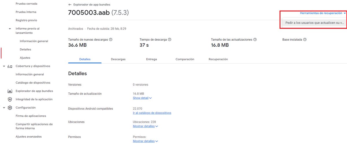Image resolution: width=347 pixels, height=144 pixels.
Task: Click help icon next to Tiempo de descarga
Action: 169,39
